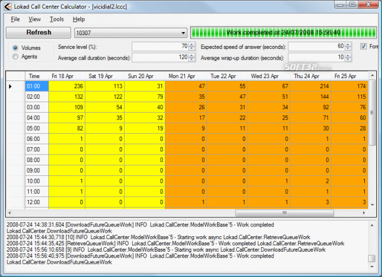The height and width of the screenshot is (277, 382).
Task: Click the Service level input field
Action: tap(160, 47)
